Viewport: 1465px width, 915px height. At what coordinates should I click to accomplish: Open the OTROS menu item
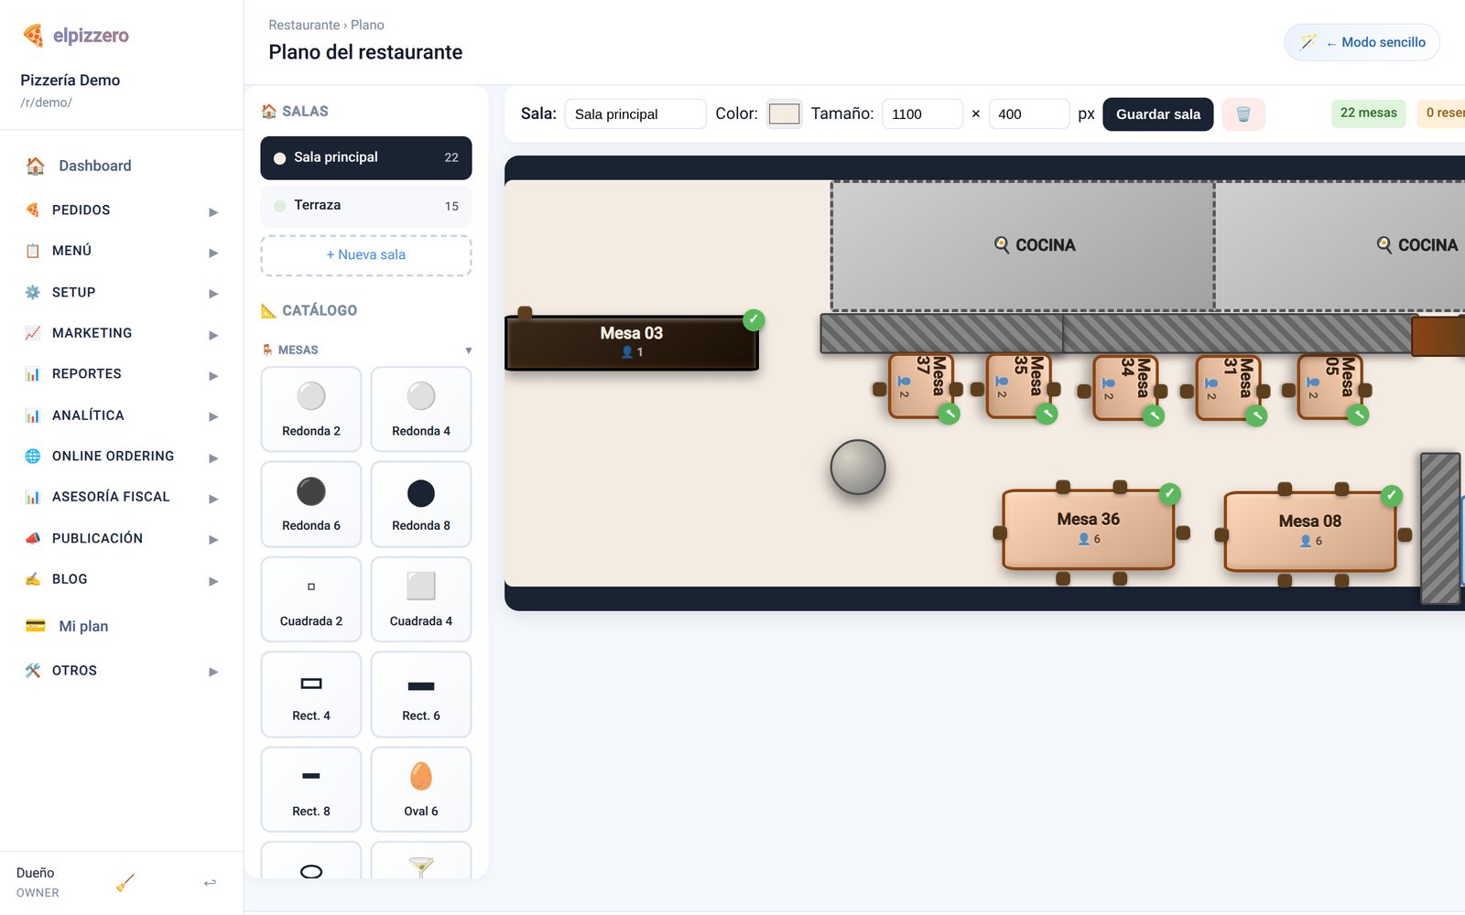[x=121, y=671]
